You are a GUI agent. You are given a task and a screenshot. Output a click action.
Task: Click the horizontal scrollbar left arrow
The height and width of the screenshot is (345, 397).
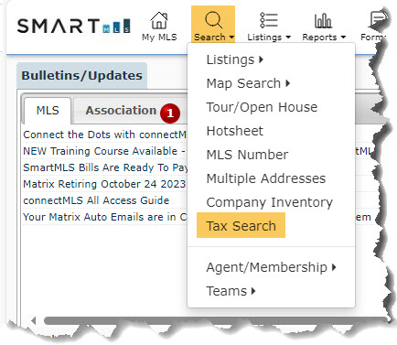pos(34,320)
